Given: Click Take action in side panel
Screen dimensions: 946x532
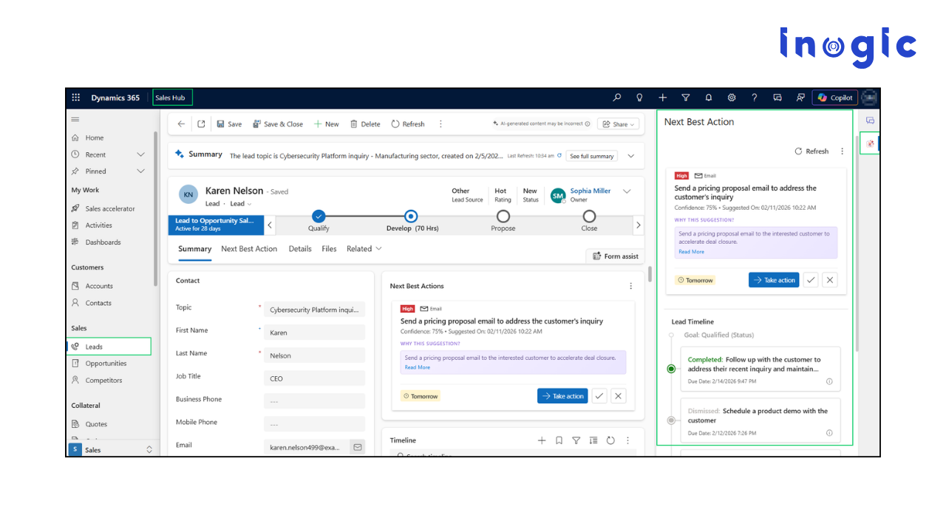Looking at the screenshot, I should pos(774,280).
